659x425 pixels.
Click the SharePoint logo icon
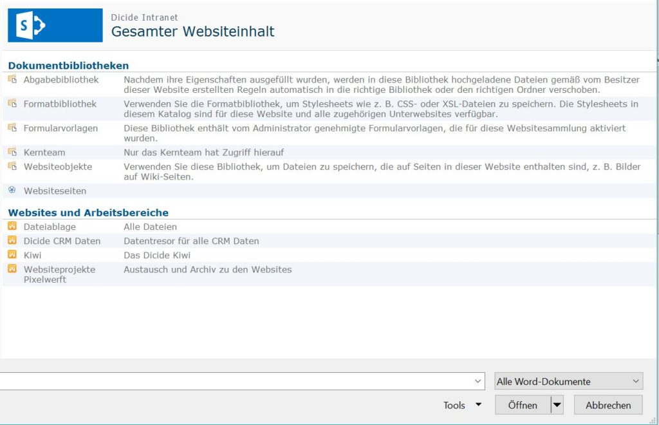55,25
